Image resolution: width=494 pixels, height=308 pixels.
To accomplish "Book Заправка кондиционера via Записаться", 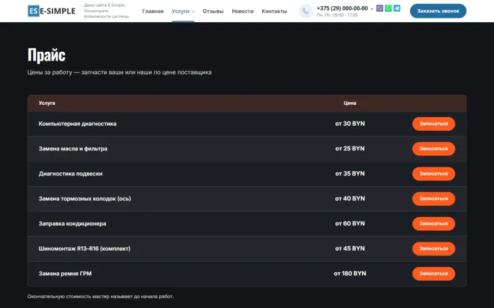I will 433,224.
